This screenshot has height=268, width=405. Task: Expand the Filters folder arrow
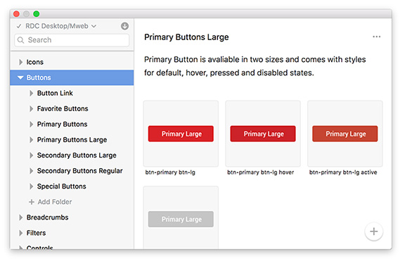coord(20,233)
